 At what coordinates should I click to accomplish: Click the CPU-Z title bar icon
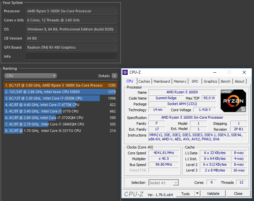125,72
